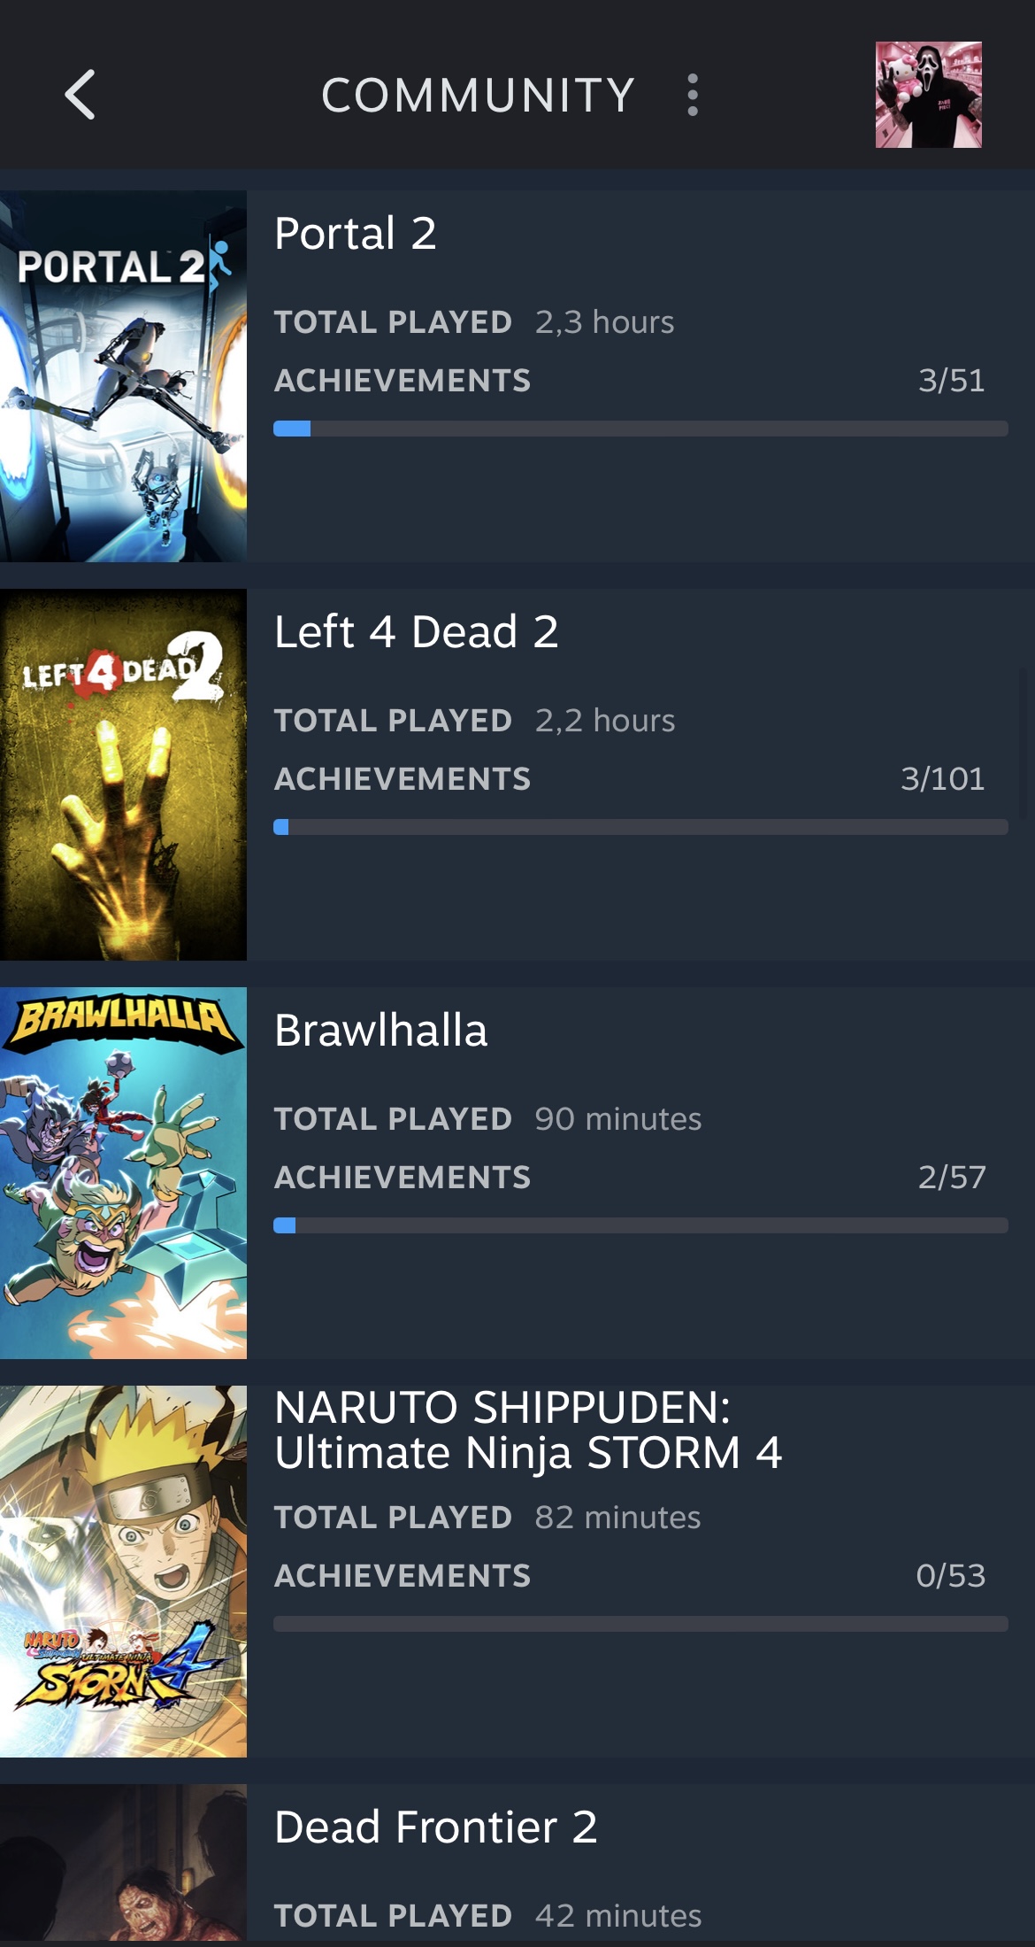Screen dimensions: 1035x1947
Task: Open the user profile avatar
Action: pos(928,95)
